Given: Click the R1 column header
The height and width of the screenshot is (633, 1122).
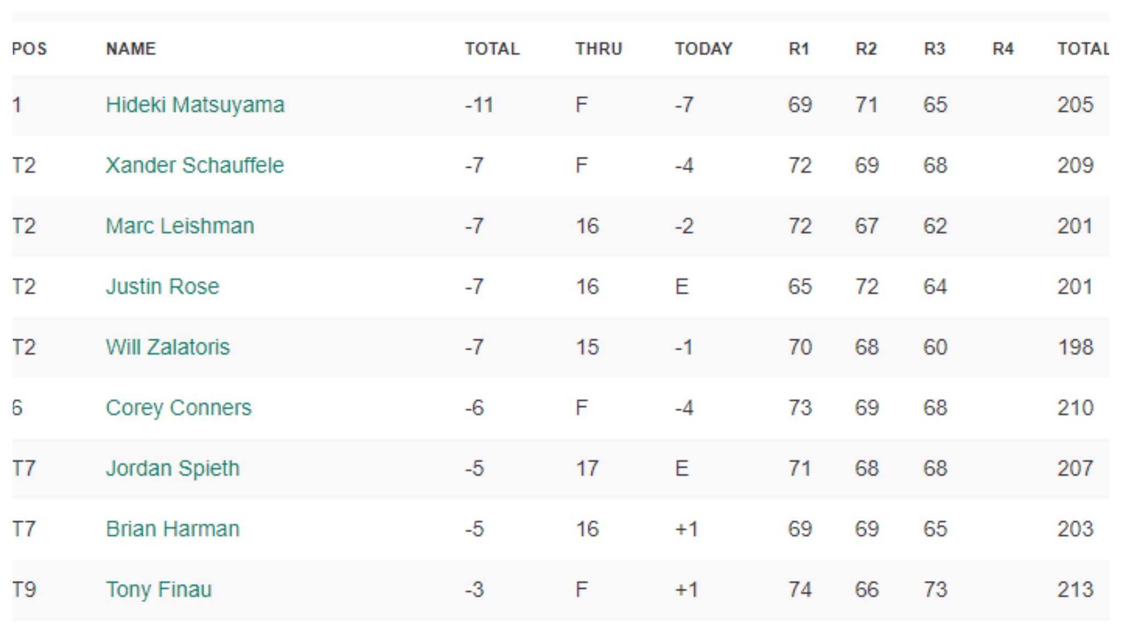Looking at the screenshot, I should coord(799,49).
